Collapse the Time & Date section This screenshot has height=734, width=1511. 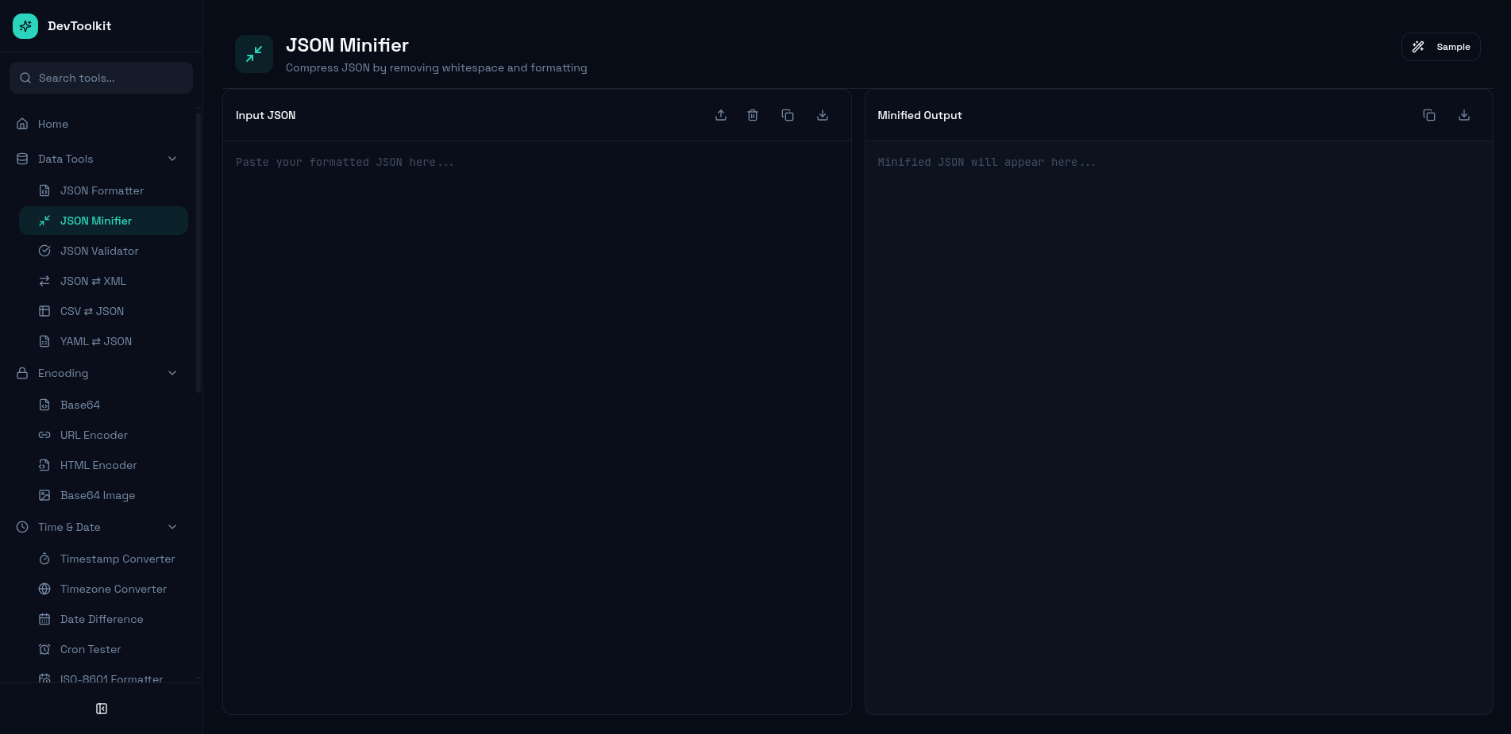[x=172, y=526]
